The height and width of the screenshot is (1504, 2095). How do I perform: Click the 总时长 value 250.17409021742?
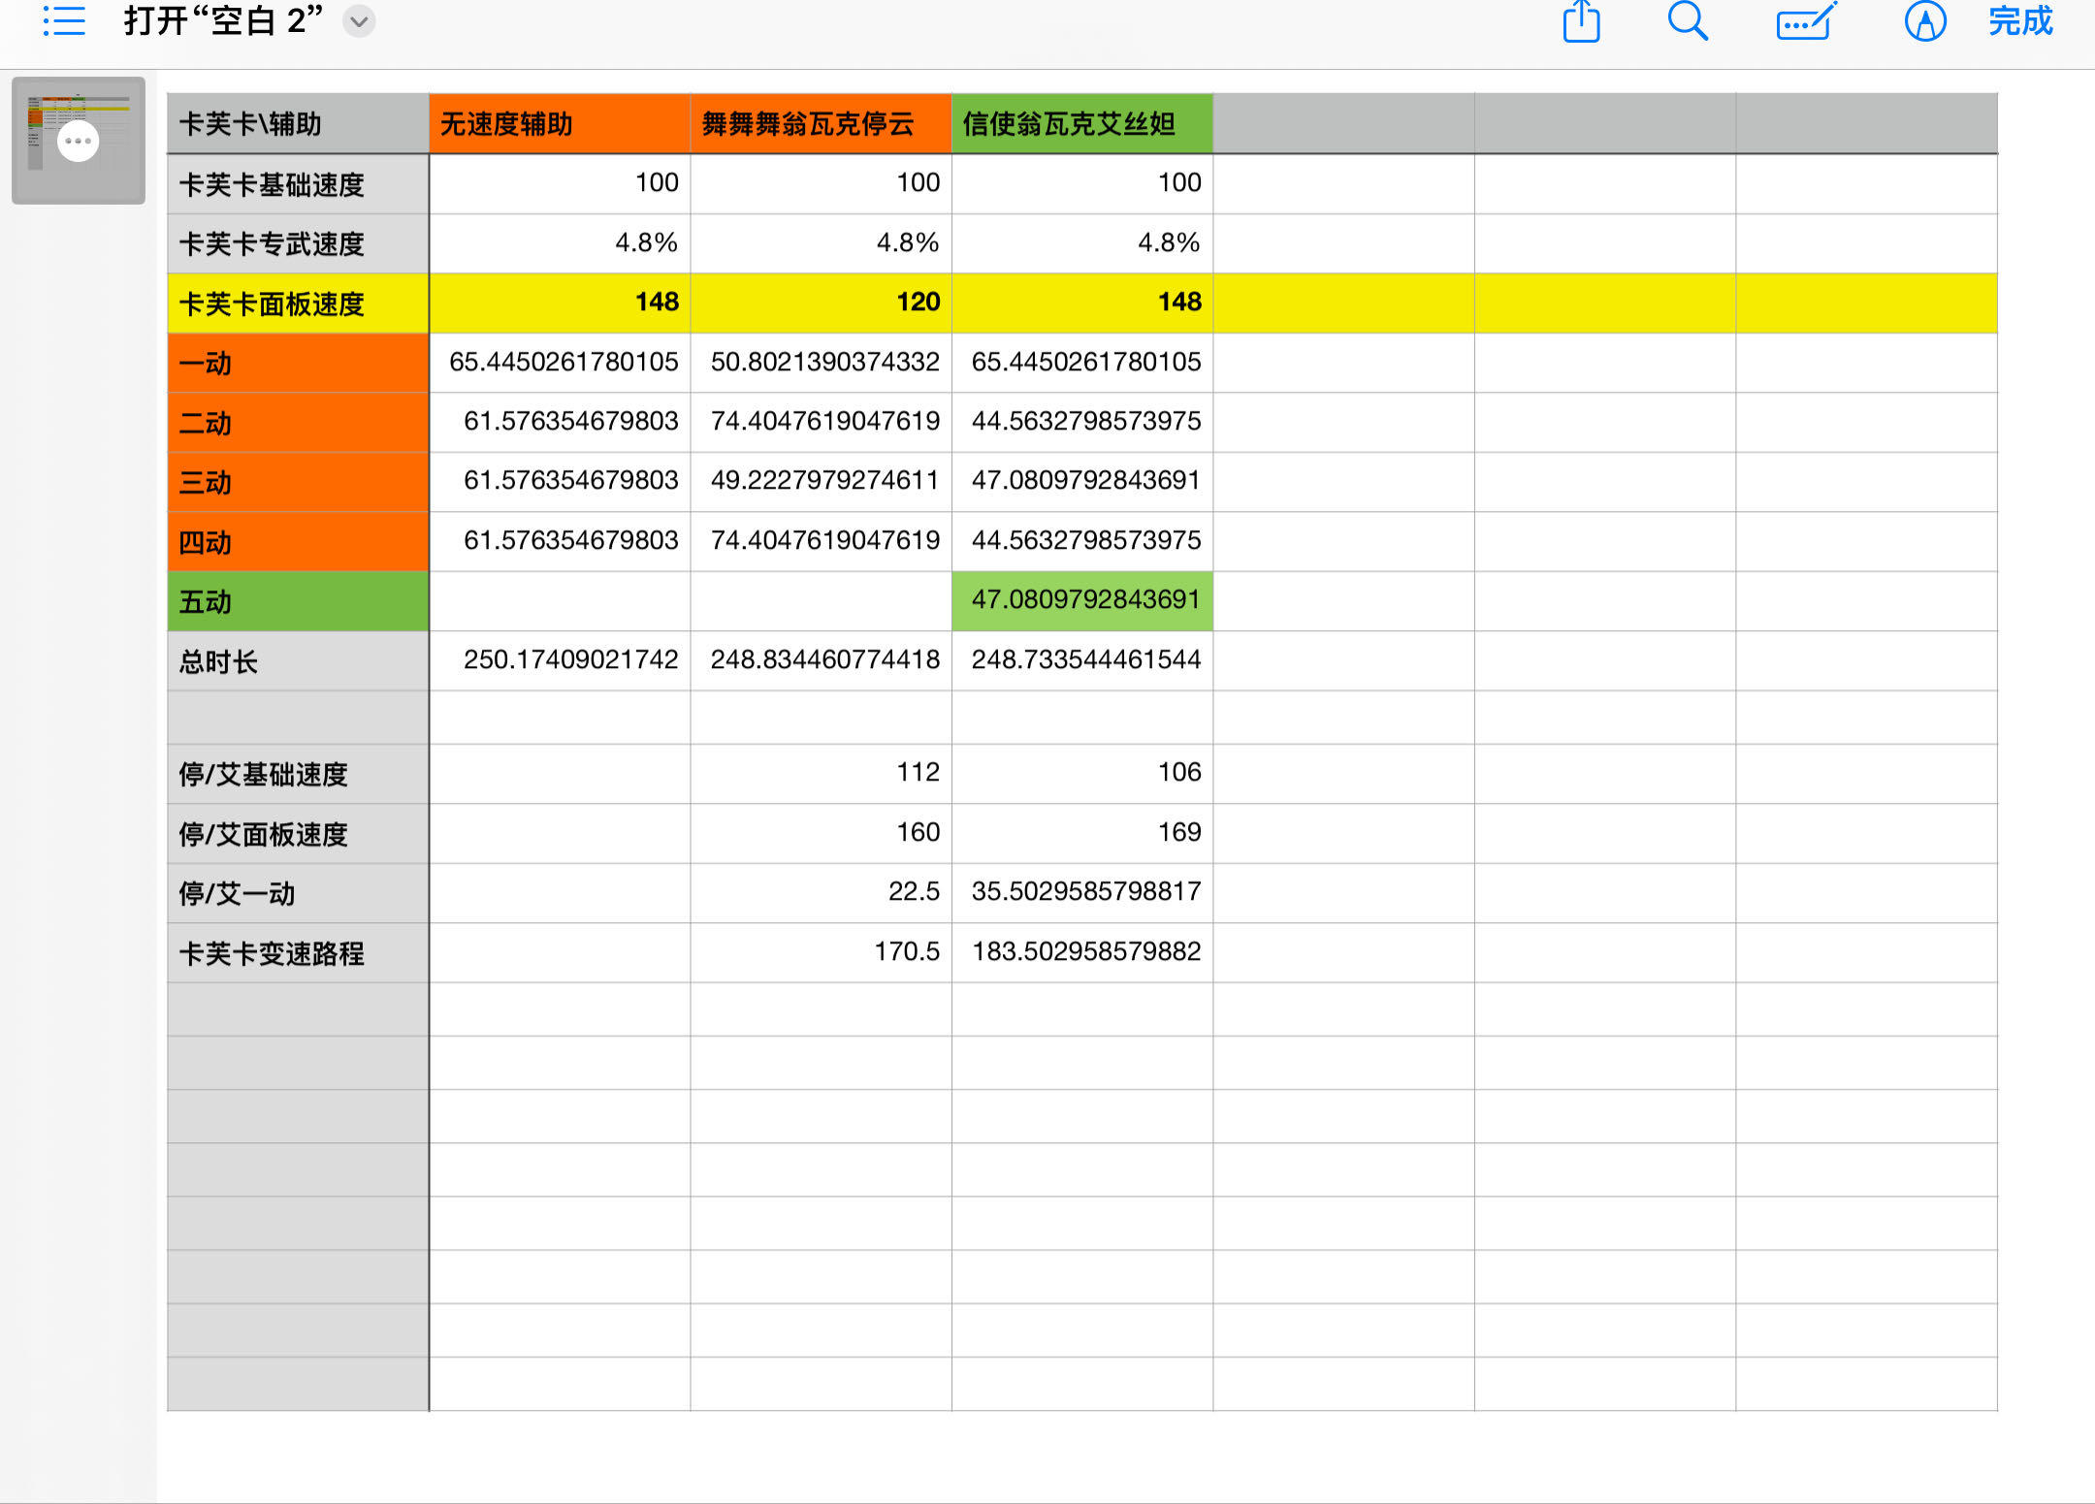coord(560,660)
